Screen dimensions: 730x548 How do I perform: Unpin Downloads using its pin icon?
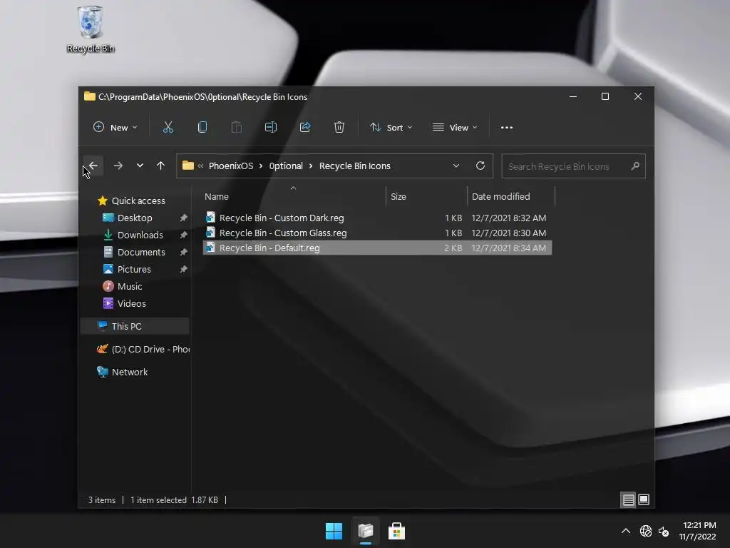[x=183, y=235]
